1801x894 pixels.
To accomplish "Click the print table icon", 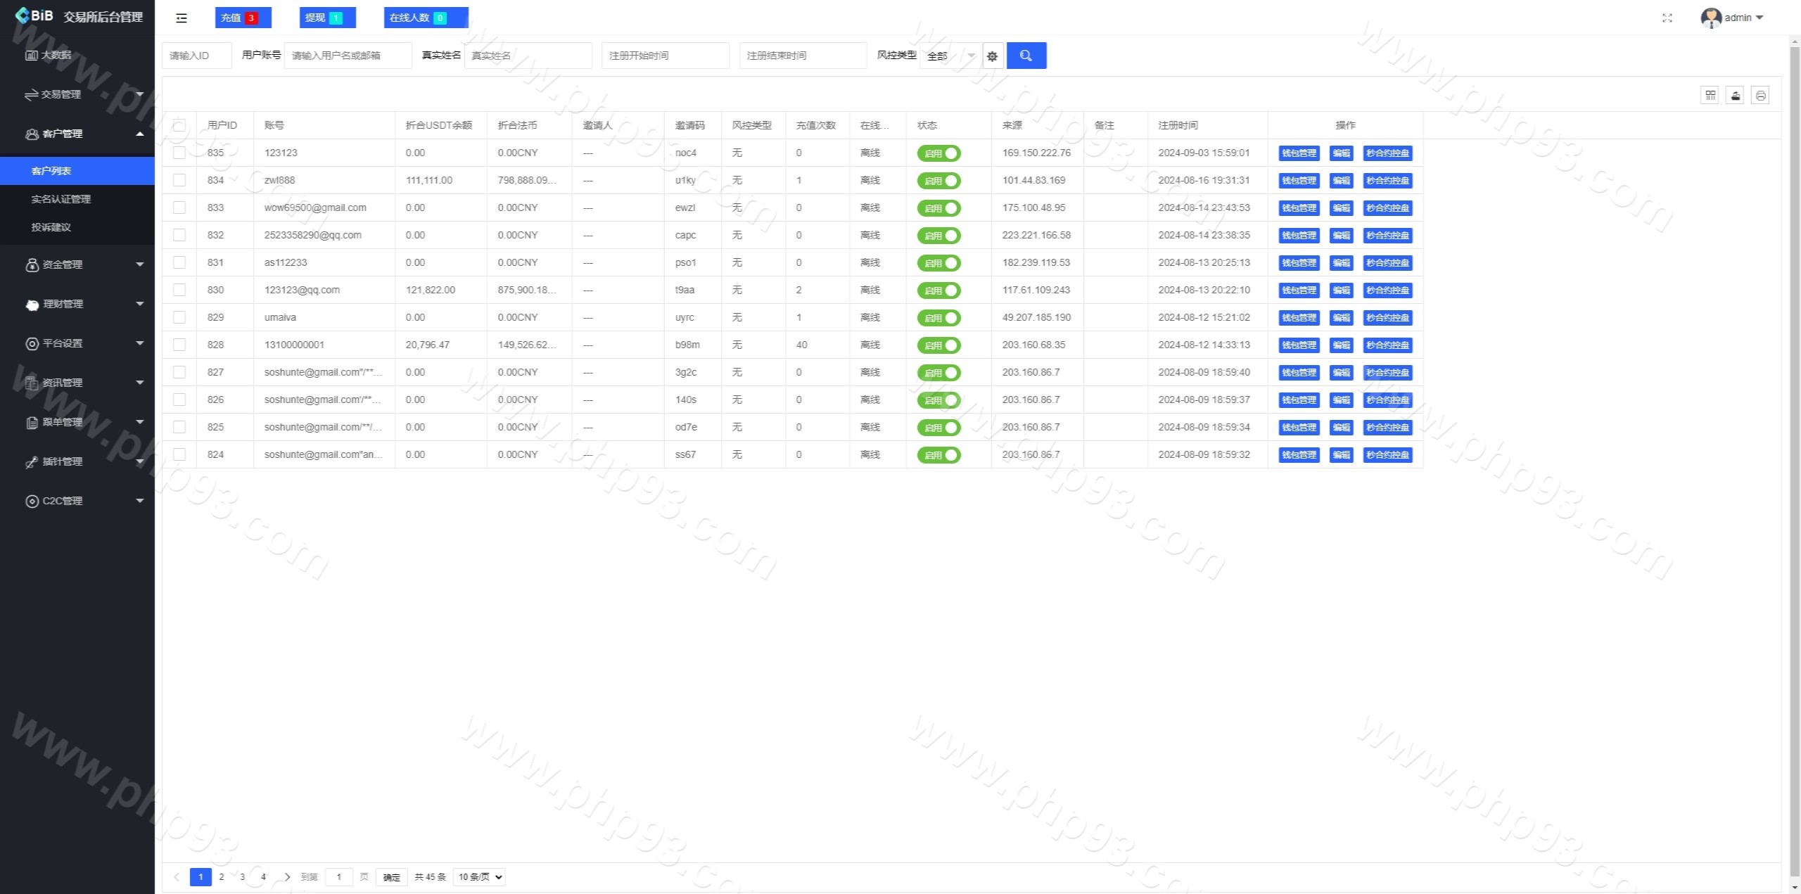I will click(x=1760, y=96).
